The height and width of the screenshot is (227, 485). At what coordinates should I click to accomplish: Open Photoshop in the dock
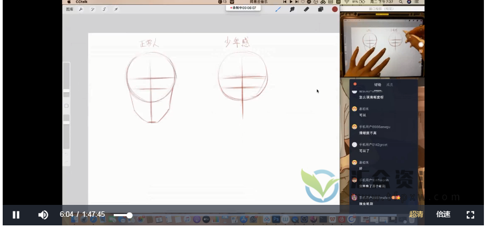click(x=276, y=219)
